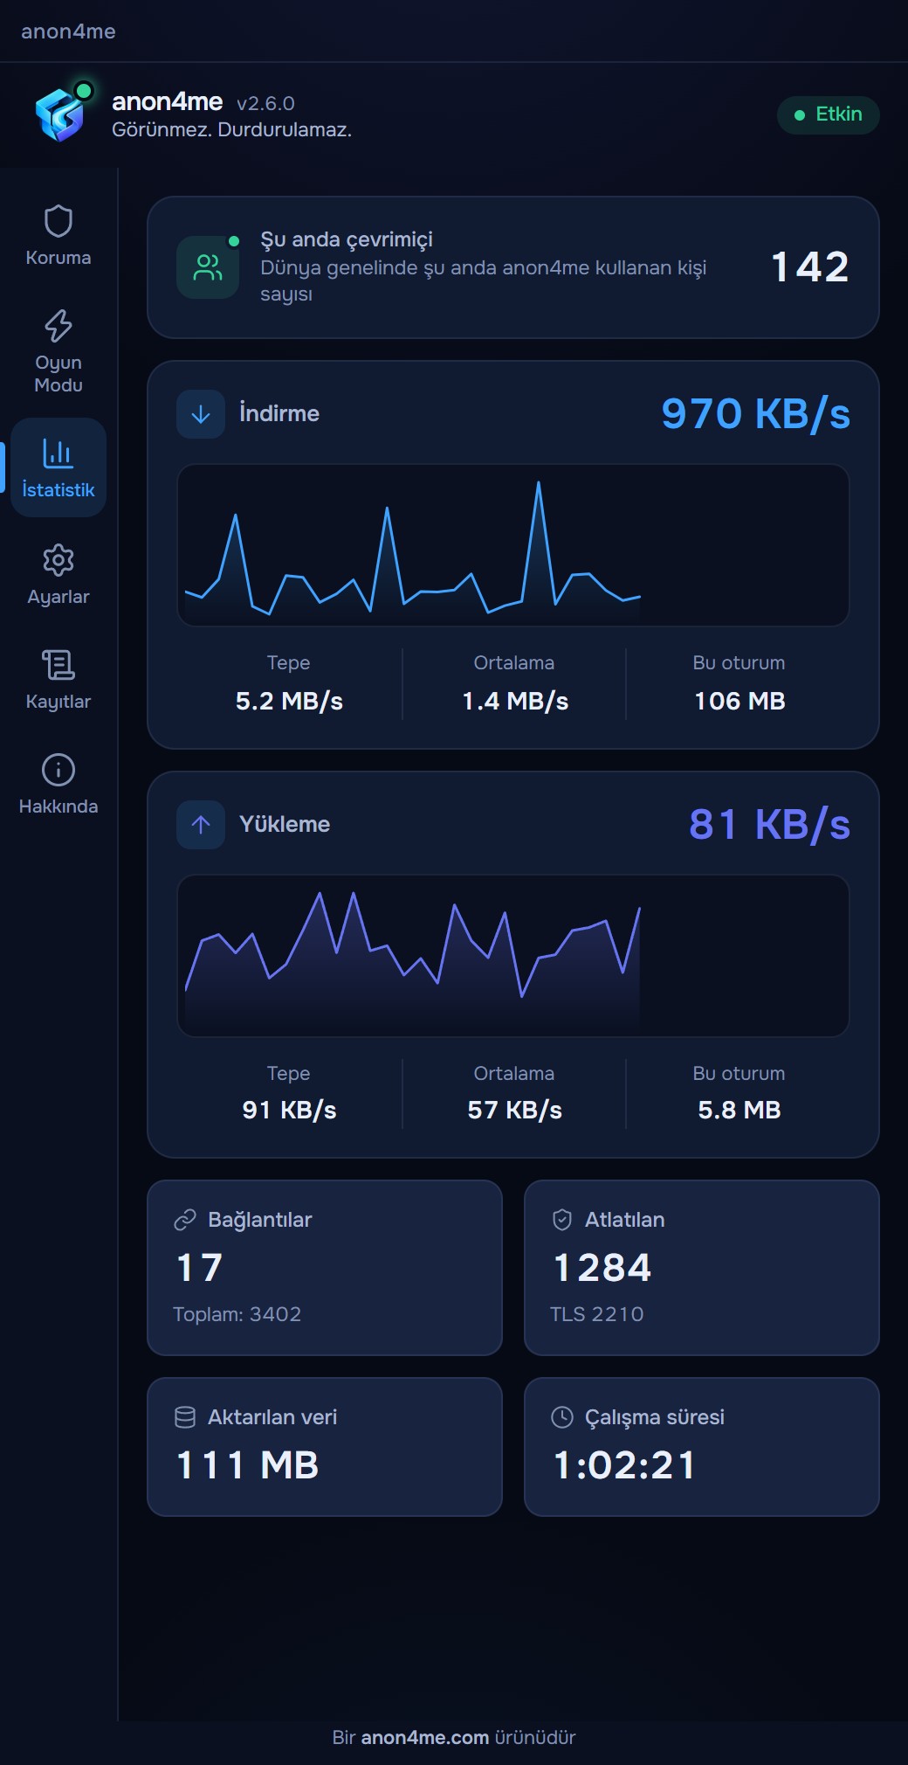Screen dimensions: 908x1765
Task: Click upload peak value 91 KB/s
Action: (289, 1110)
